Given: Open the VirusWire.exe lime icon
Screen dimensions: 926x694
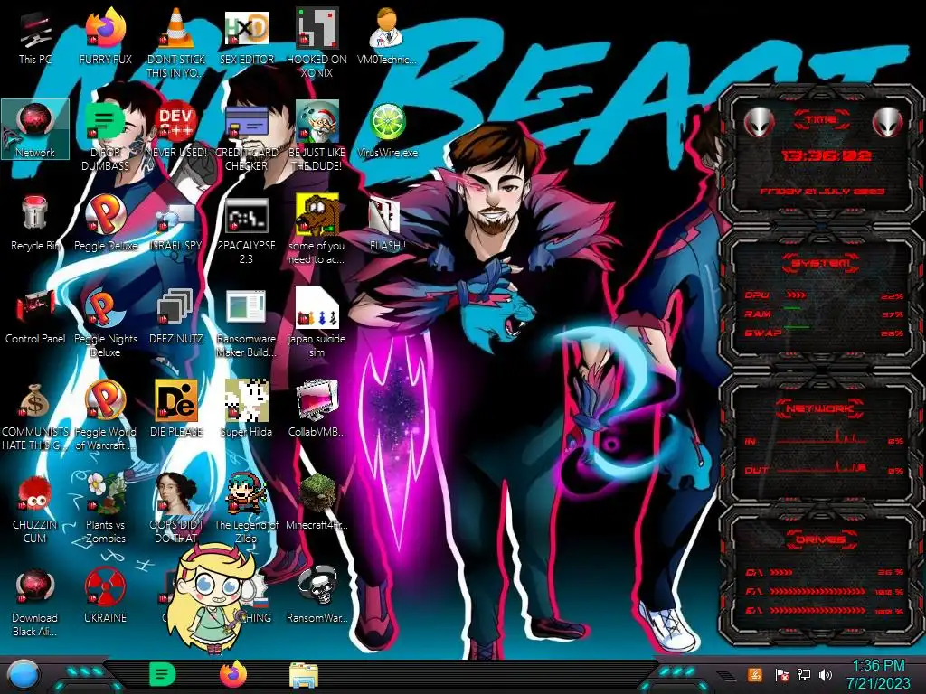Looking at the screenshot, I should point(387,132).
